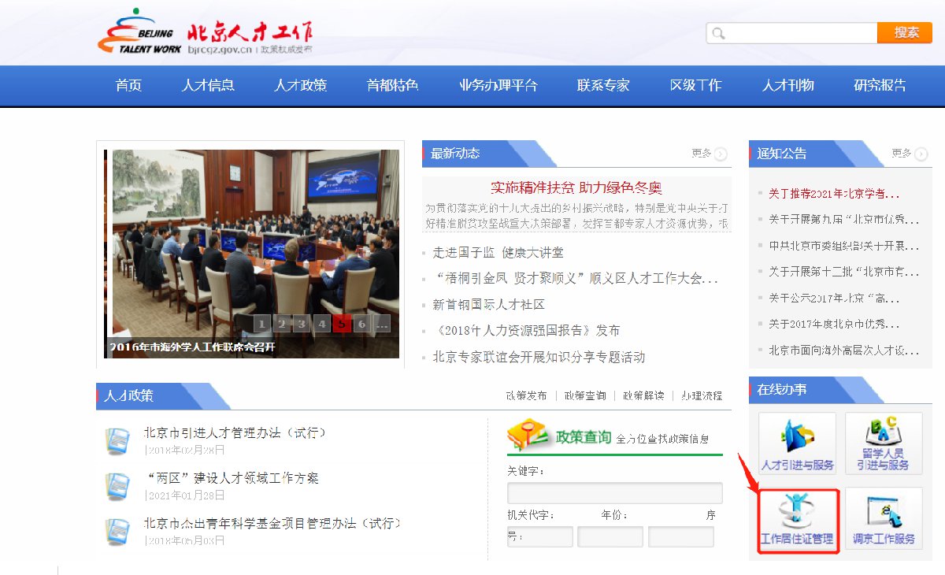Open 《2018年人力资源强国报告》发布 link
The width and height of the screenshot is (945, 575).
coord(526,331)
